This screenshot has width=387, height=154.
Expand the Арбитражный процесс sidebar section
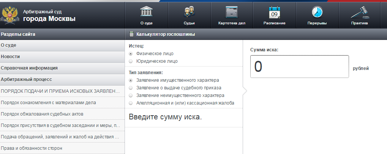click(27, 79)
